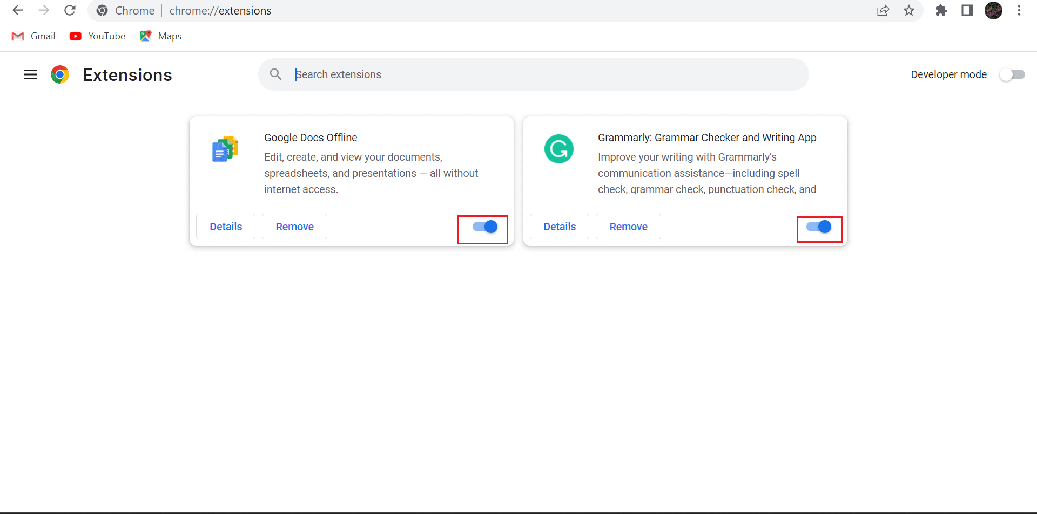Reload the extensions page
The width and height of the screenshot is (1037, 514).
[x=70, y=10]
